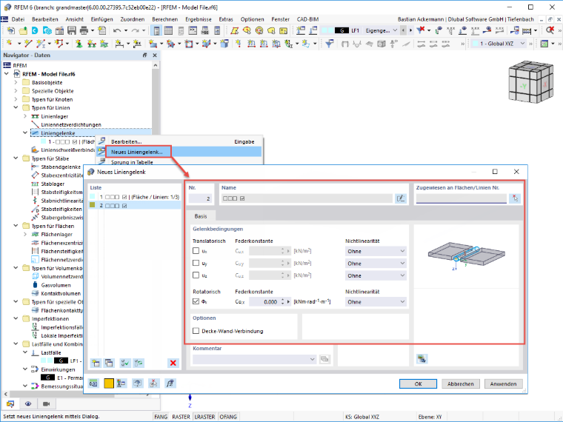This screenshot has width=563, height=422.
Task: Click the olive color square of list item 2
Action: 93,205
